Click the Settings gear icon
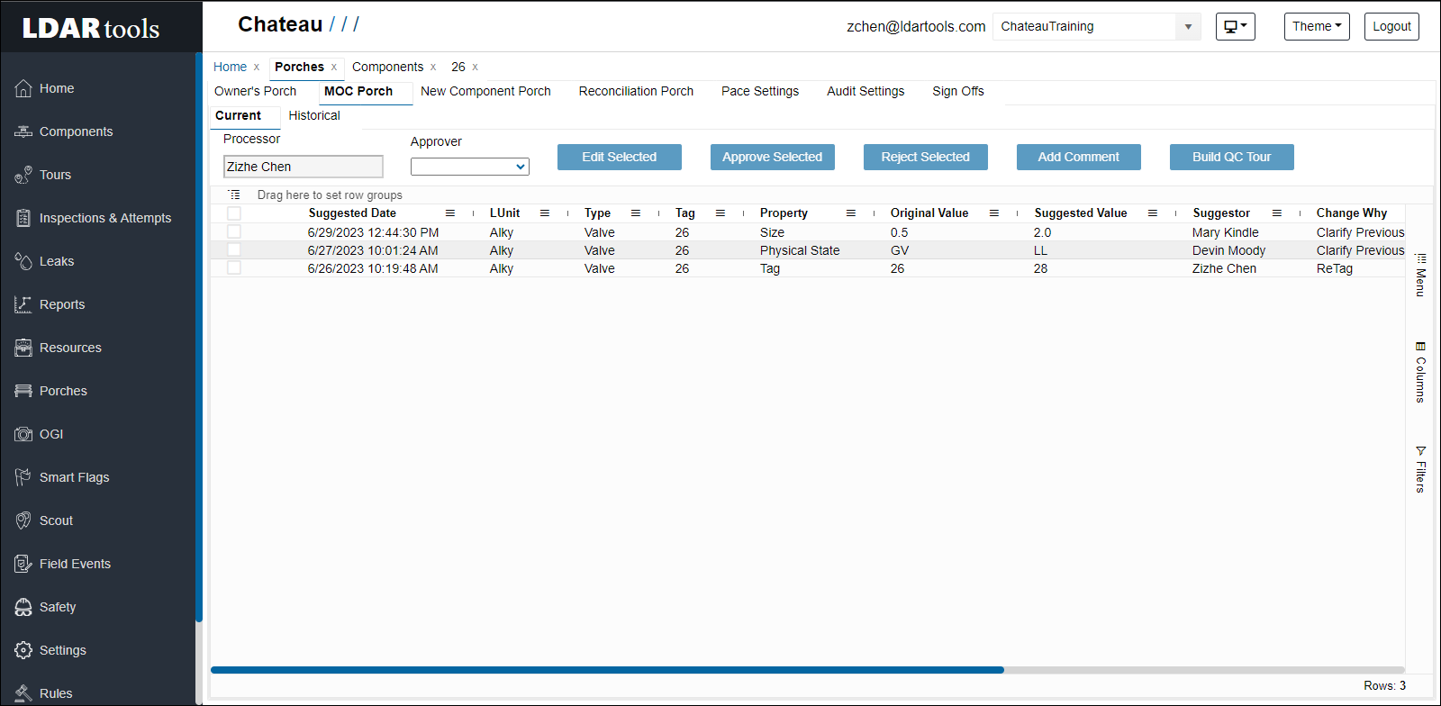Image resolution: width=1441 pixels, height=706 pixels. click(23, 650)
